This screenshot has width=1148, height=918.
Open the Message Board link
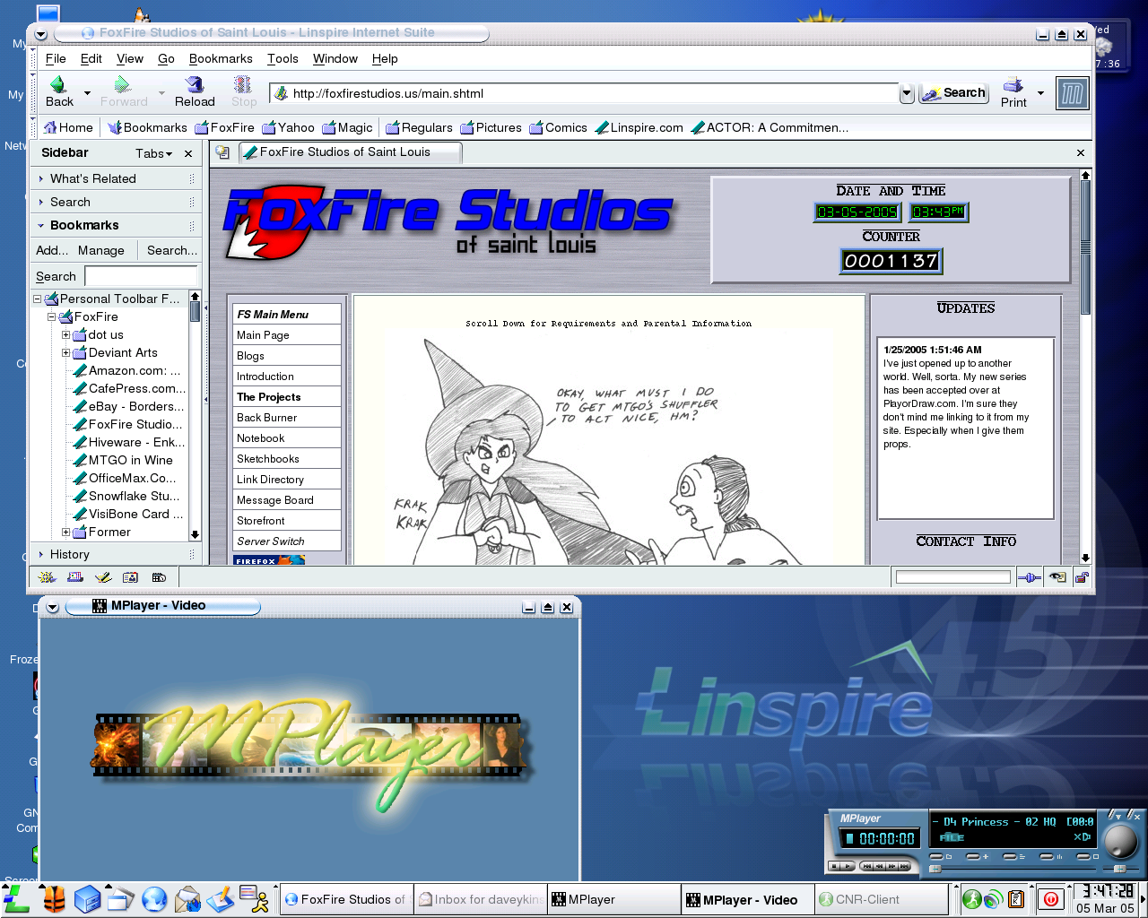(x=274, y=500)
